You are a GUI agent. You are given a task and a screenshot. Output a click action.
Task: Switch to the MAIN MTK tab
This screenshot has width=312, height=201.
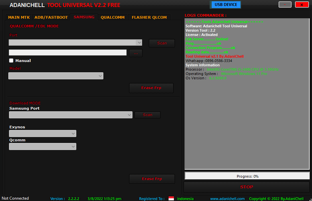(18, 17)
